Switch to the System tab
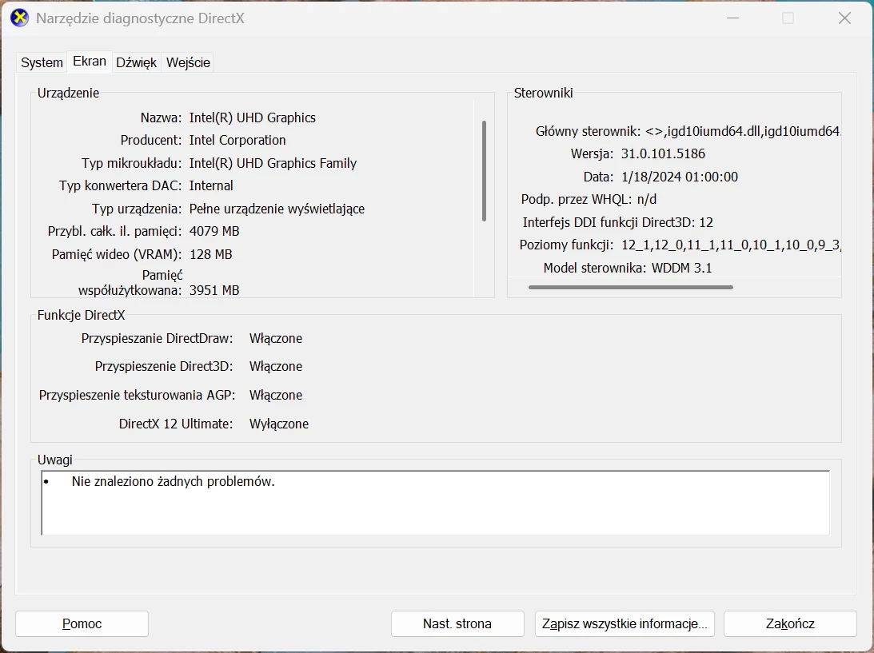 42,62
